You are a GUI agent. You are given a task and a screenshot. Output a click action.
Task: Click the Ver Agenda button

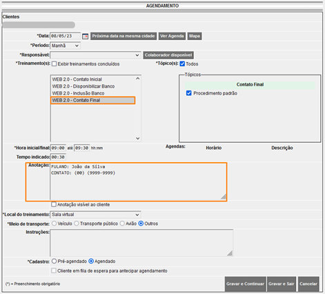coord(172,36)
